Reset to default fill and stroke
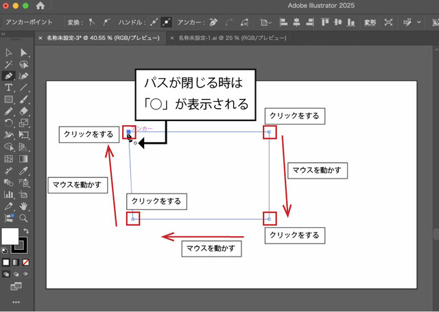The image size is (439, 312). pyautogui.click(x=5, y=250)
